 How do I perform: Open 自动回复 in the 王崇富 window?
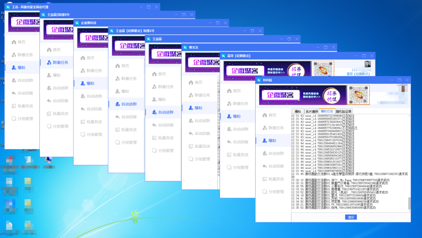pos(163,125)
